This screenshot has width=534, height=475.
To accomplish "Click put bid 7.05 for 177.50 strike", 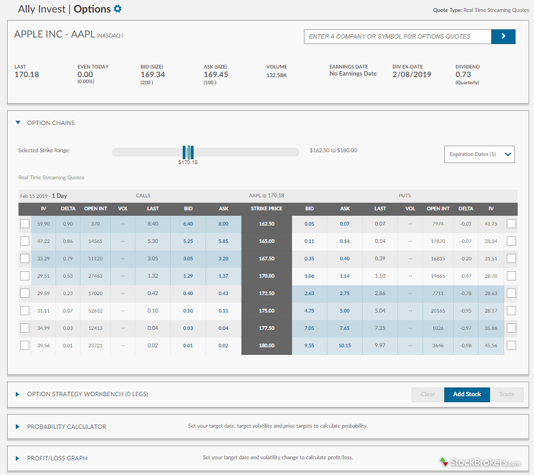I will tap(309, 328).
